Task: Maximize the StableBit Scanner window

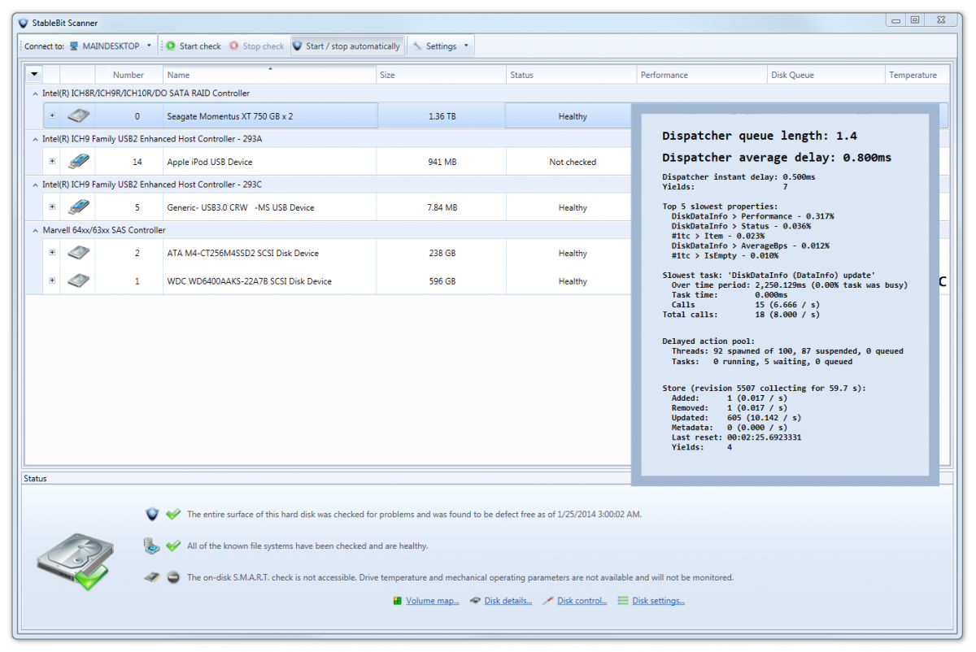Action: [914, 20]
